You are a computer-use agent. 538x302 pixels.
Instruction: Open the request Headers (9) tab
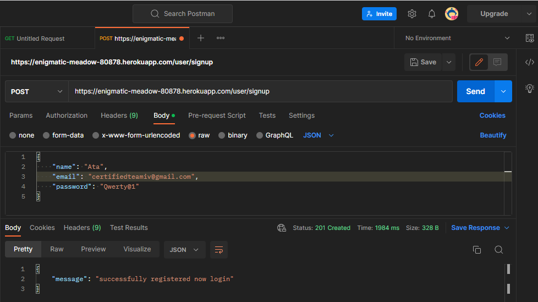click(x=119, y=116)
